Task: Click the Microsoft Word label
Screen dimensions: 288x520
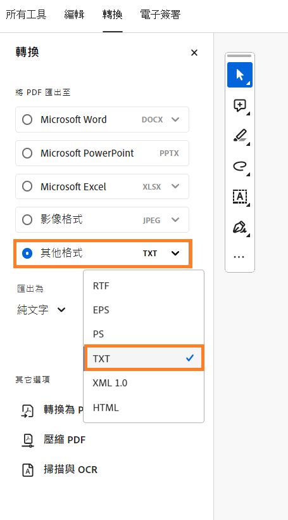Action: (x=73, y=119)
